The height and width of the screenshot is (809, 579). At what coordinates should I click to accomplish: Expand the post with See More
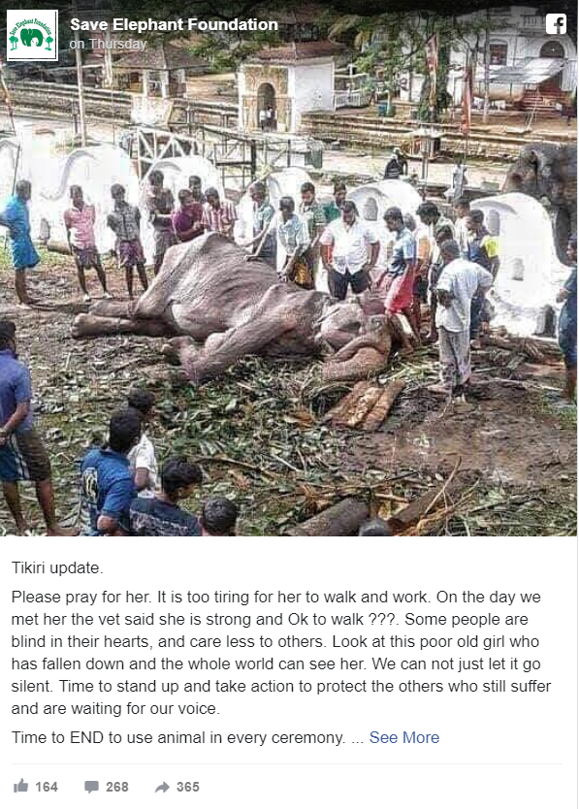404,737
